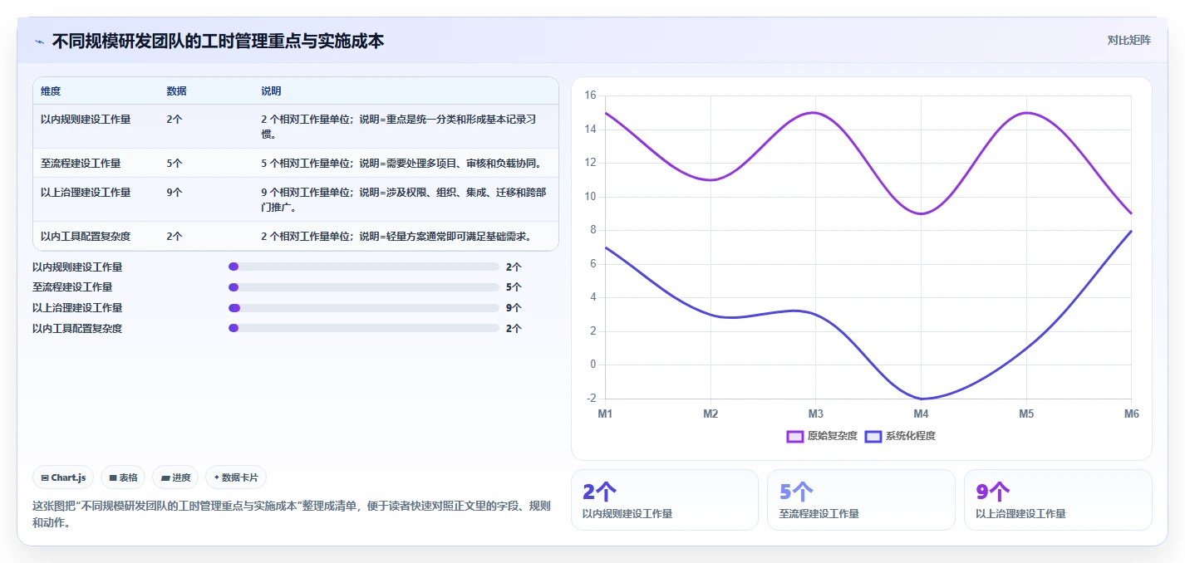Click the 说明 column header
1185x563 pixels.
pos(271,91)
